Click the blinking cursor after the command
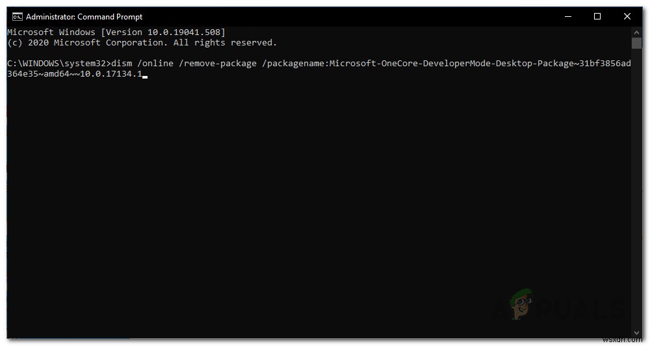This screenshot has width=650, height=346. coord(145,75)
